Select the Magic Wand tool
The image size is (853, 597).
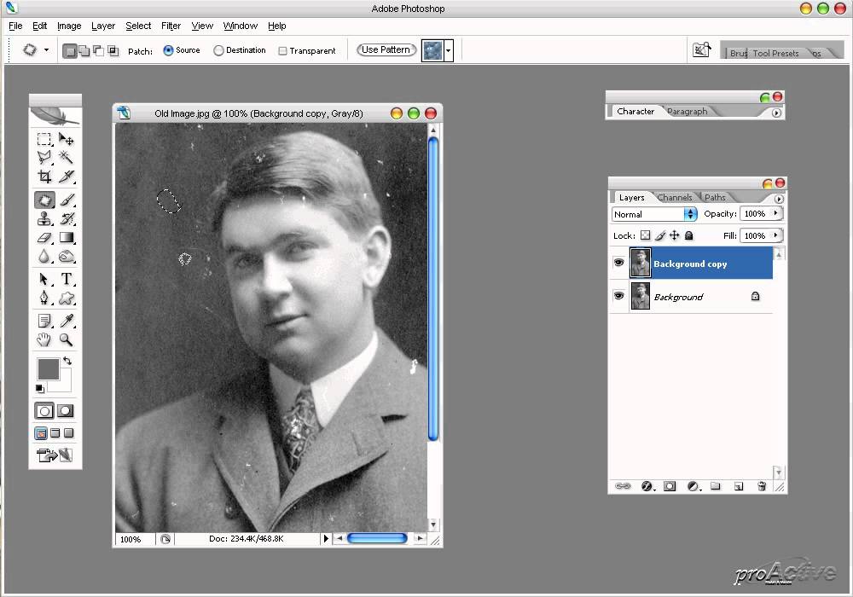coord(67,157)
